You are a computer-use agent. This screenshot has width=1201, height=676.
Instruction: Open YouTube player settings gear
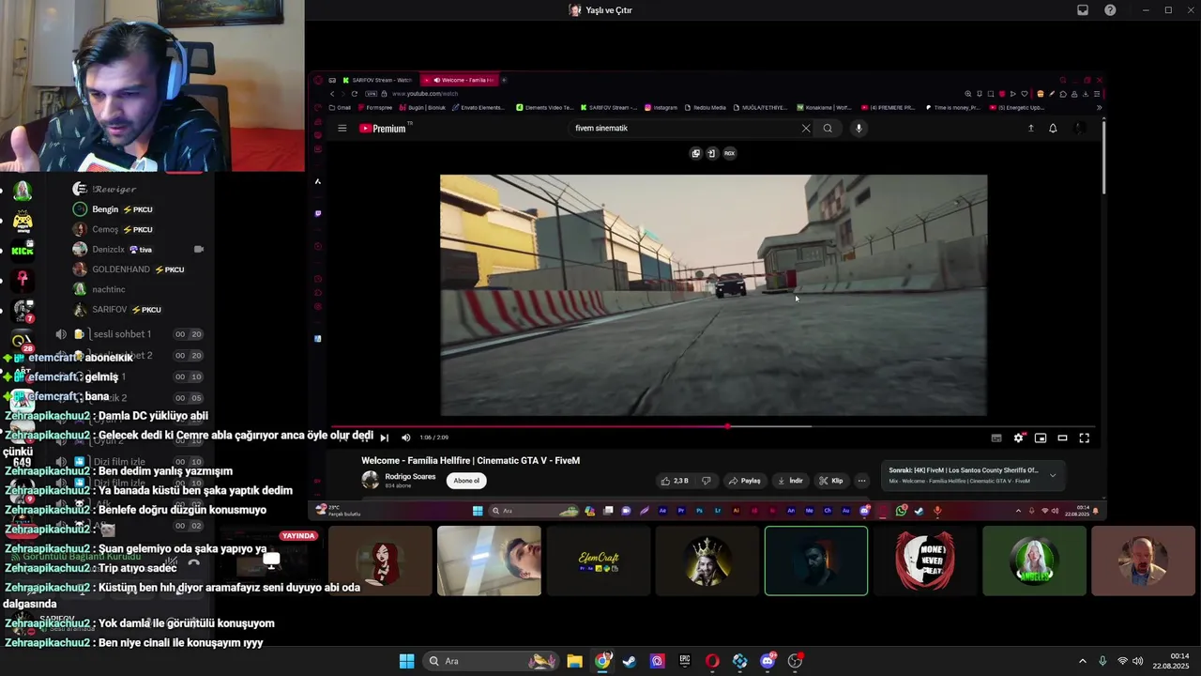pyautogui.click(x=1018, y=438)
